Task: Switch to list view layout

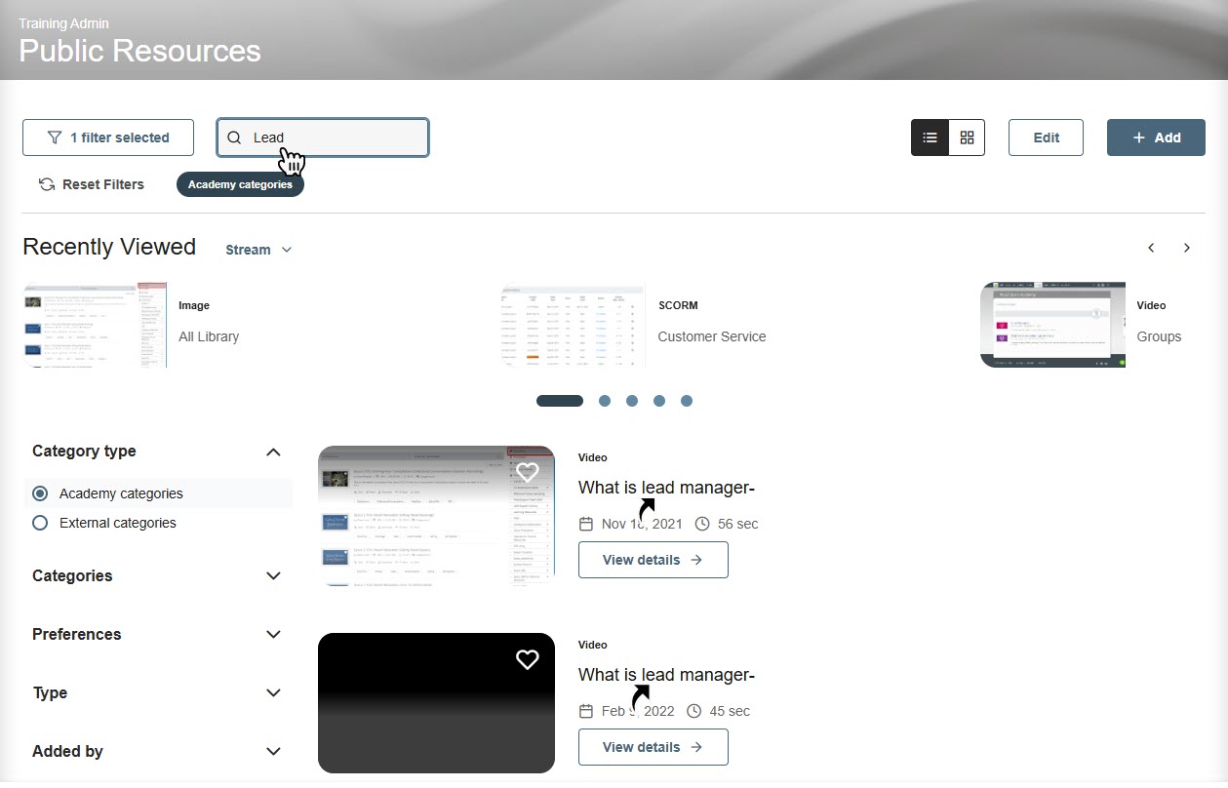Action: [x=930, y=138]
